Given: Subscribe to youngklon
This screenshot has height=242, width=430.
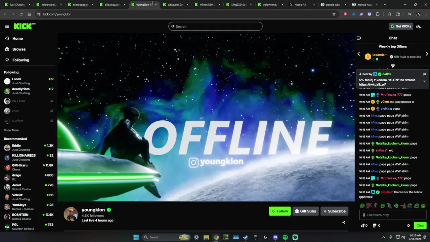Looking at the screenshot, I should click(x=334, y=211).
